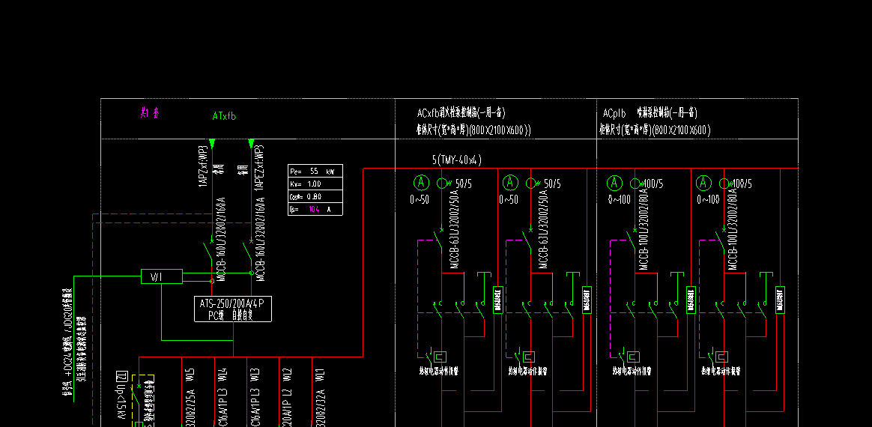The height and width of the screenshot is (427, 872).
Task: Pick the 20A/1P L2 rating beside WL2
Action: point(287,410)
